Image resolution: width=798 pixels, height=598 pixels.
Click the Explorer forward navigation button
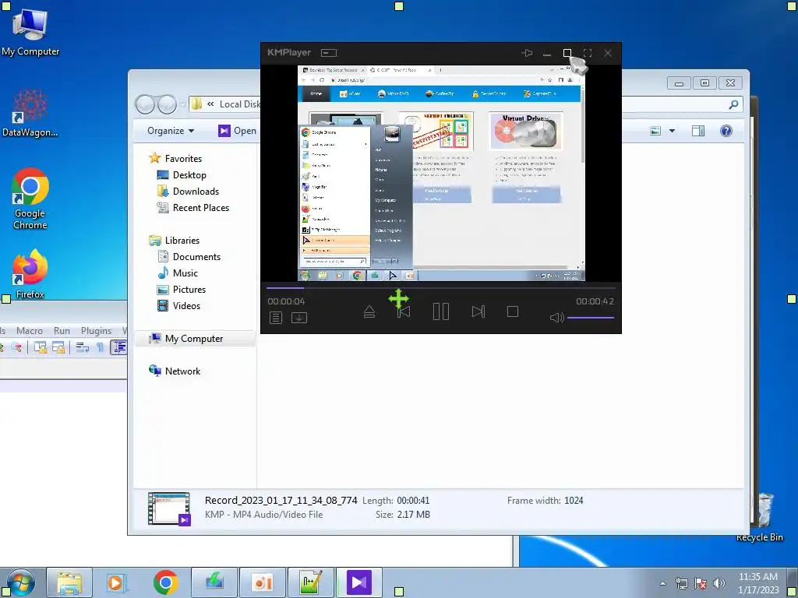[167, 104]
